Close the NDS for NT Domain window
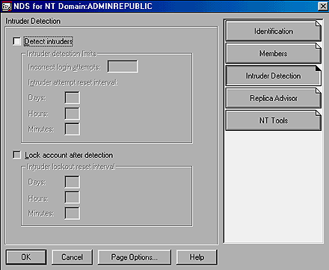The height and width of the screenshot is (270, 329). [323, 6]
